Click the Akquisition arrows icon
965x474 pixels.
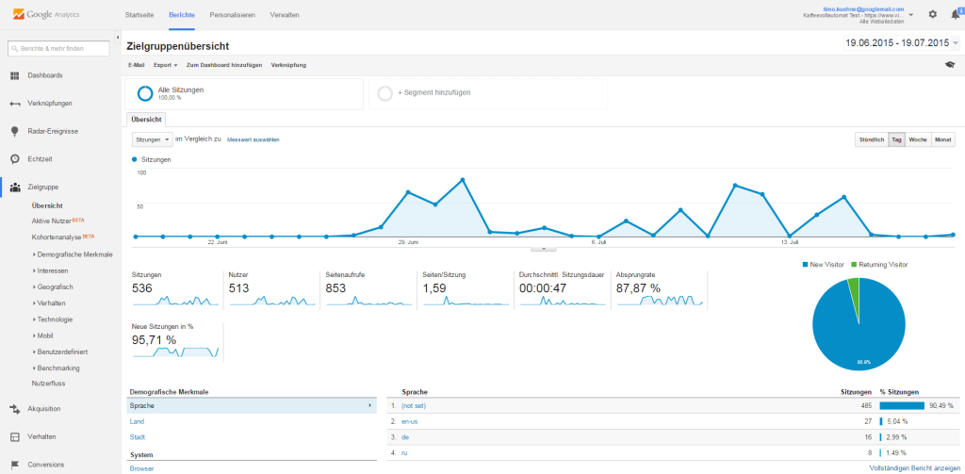(x=15, y=408)
